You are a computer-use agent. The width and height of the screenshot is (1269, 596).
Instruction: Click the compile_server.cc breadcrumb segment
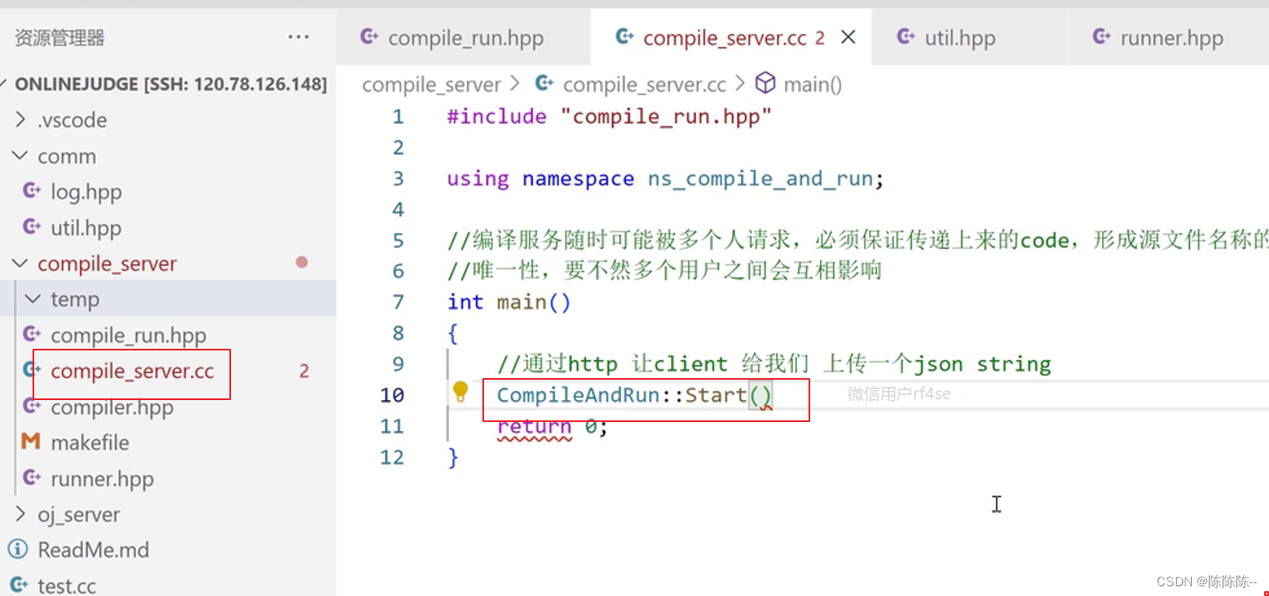pyautogui.click(x=644, y=84)
